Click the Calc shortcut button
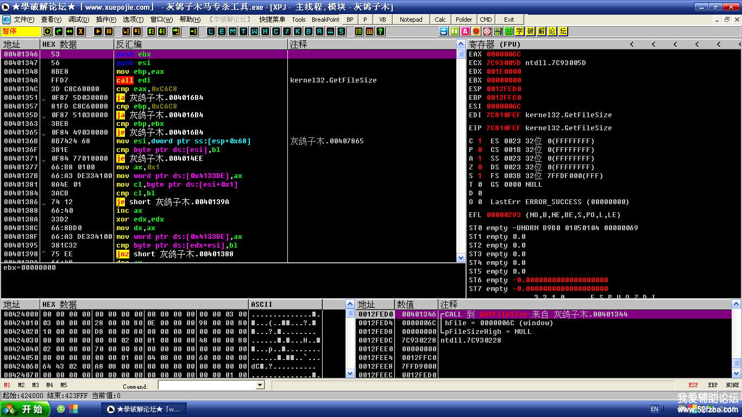This screenshot has height=417, width=742. (x=440, y=20)
